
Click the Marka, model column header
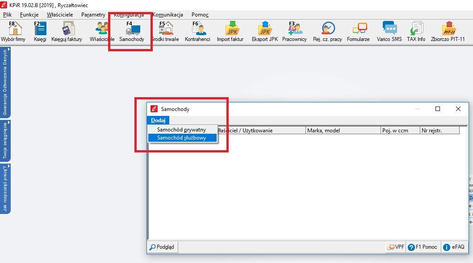(x=343, y=131)
